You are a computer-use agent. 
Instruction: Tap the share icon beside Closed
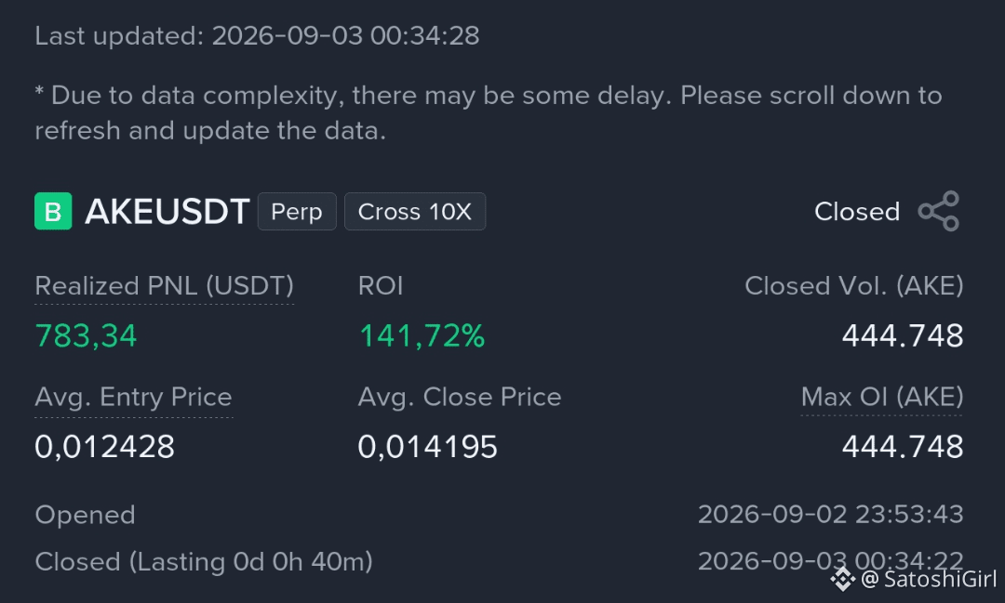pyautogui.click(x=939, y=211)
